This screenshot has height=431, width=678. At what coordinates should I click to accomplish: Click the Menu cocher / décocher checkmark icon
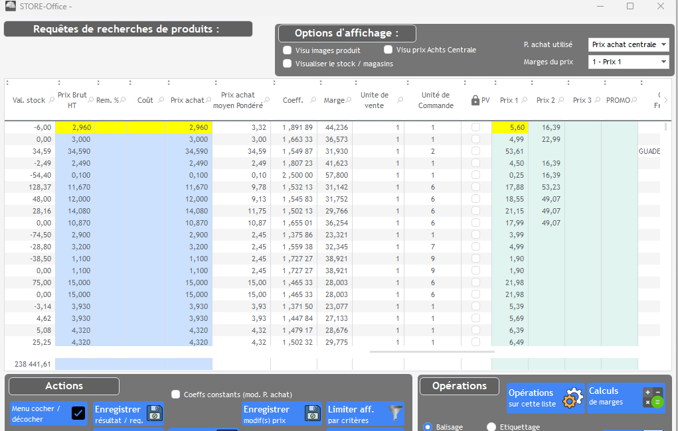click(78, 414)
